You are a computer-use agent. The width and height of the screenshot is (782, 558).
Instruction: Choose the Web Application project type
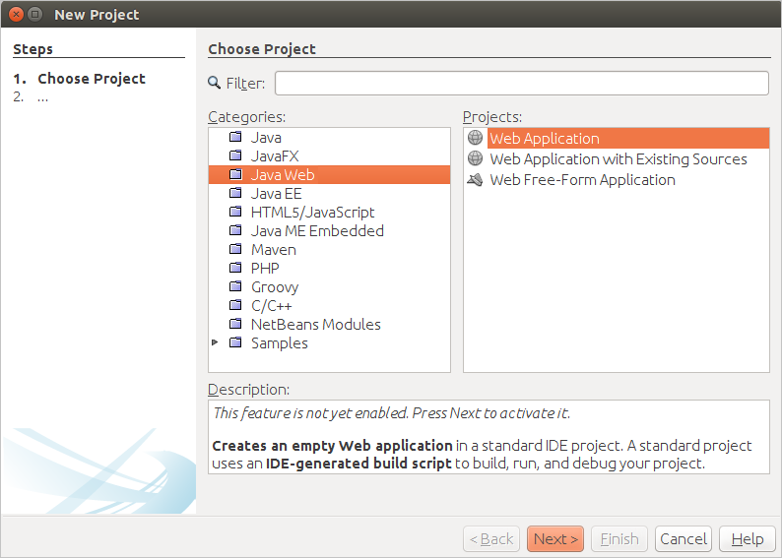click(628, 138)
